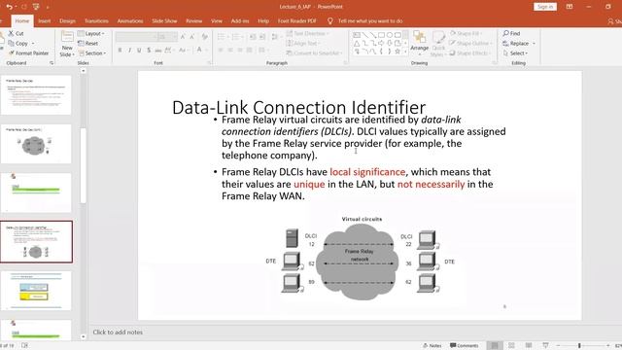
Task: Click Decrease List Level icon
Action: [253, 37]
